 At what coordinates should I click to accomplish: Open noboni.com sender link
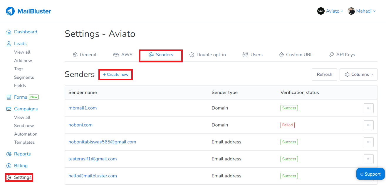[x=80, y=125]
